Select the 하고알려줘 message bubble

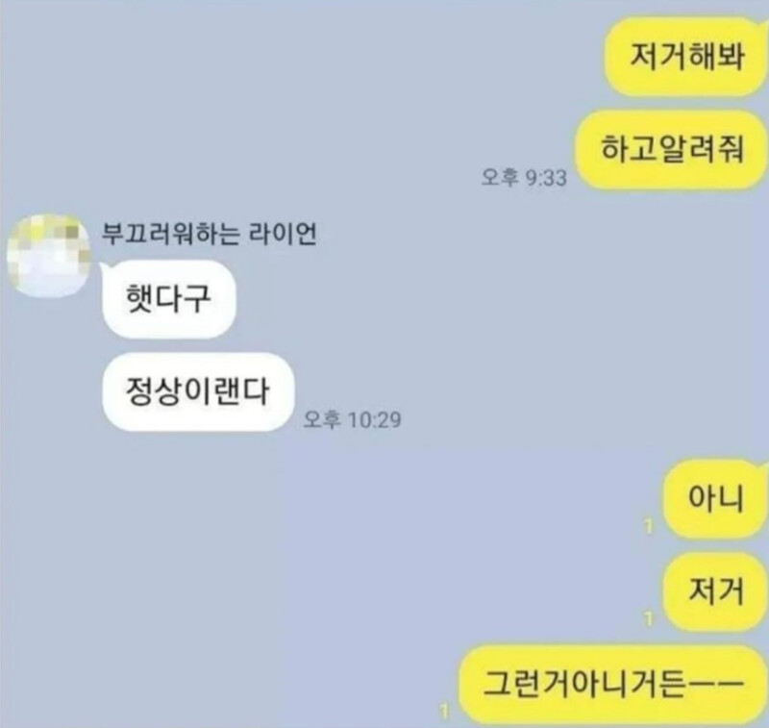click(672, 150)
